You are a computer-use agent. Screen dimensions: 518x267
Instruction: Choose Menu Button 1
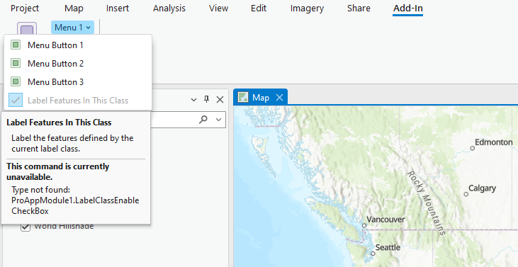pyautogui.click(x=78, y=45)
